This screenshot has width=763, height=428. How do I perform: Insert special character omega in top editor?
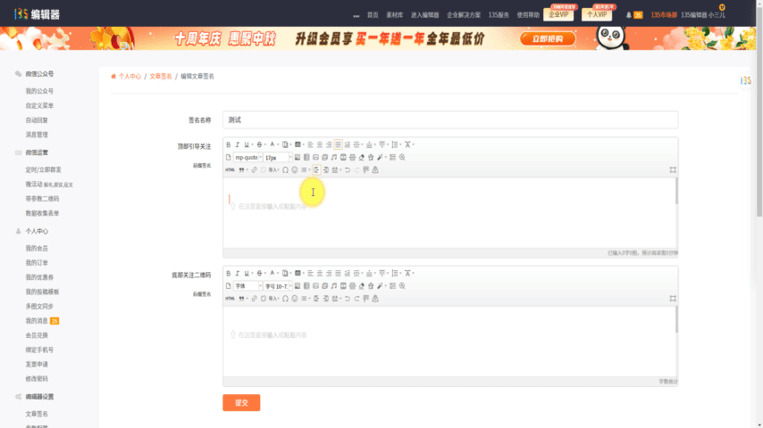click(286, 170)
